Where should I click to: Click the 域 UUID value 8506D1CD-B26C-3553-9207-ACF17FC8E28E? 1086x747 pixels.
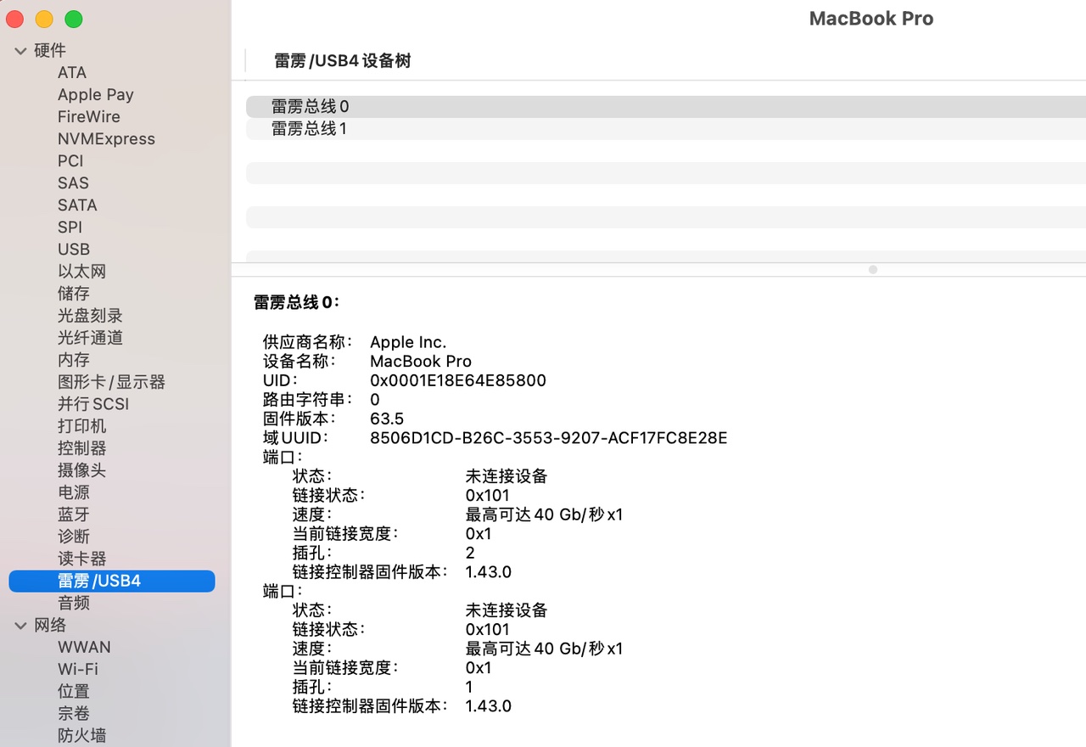549,439
